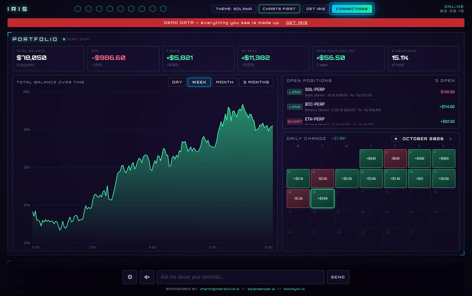
Task: Show the 3 Months chart range
Action: pyautogui.click(x=256, y=82)
